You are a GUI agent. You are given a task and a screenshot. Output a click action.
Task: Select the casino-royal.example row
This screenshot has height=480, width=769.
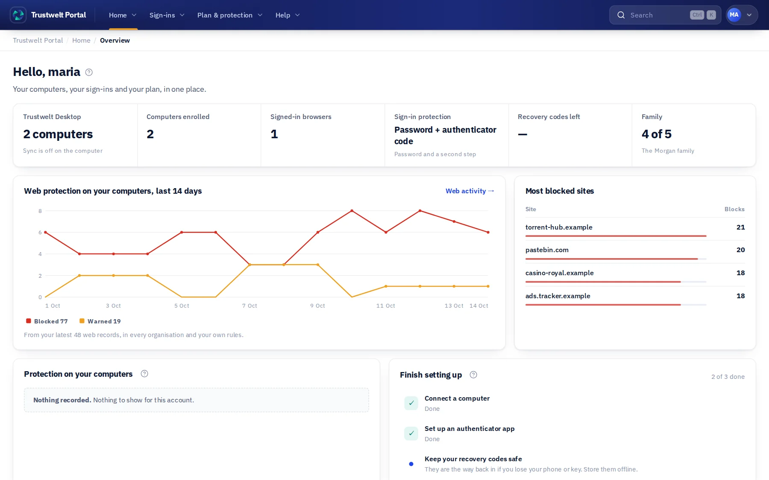click(x=635, y=275)
